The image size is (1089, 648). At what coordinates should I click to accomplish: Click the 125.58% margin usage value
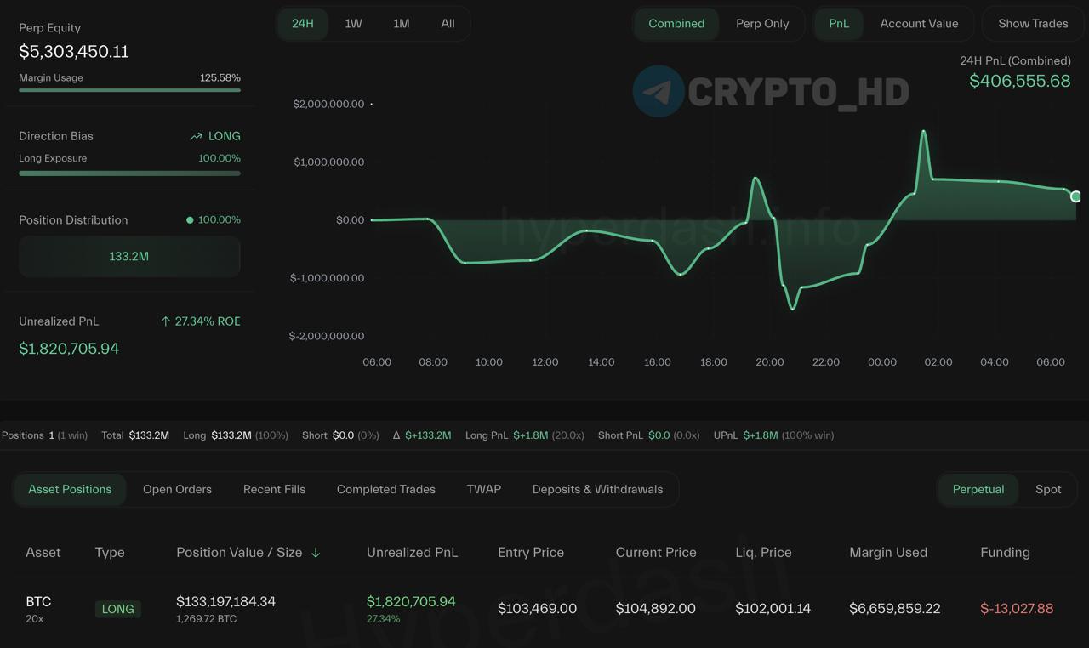tap(220, 77)
